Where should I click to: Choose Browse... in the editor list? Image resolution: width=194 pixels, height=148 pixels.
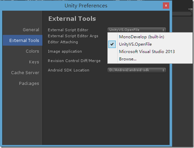click(128, 59)
